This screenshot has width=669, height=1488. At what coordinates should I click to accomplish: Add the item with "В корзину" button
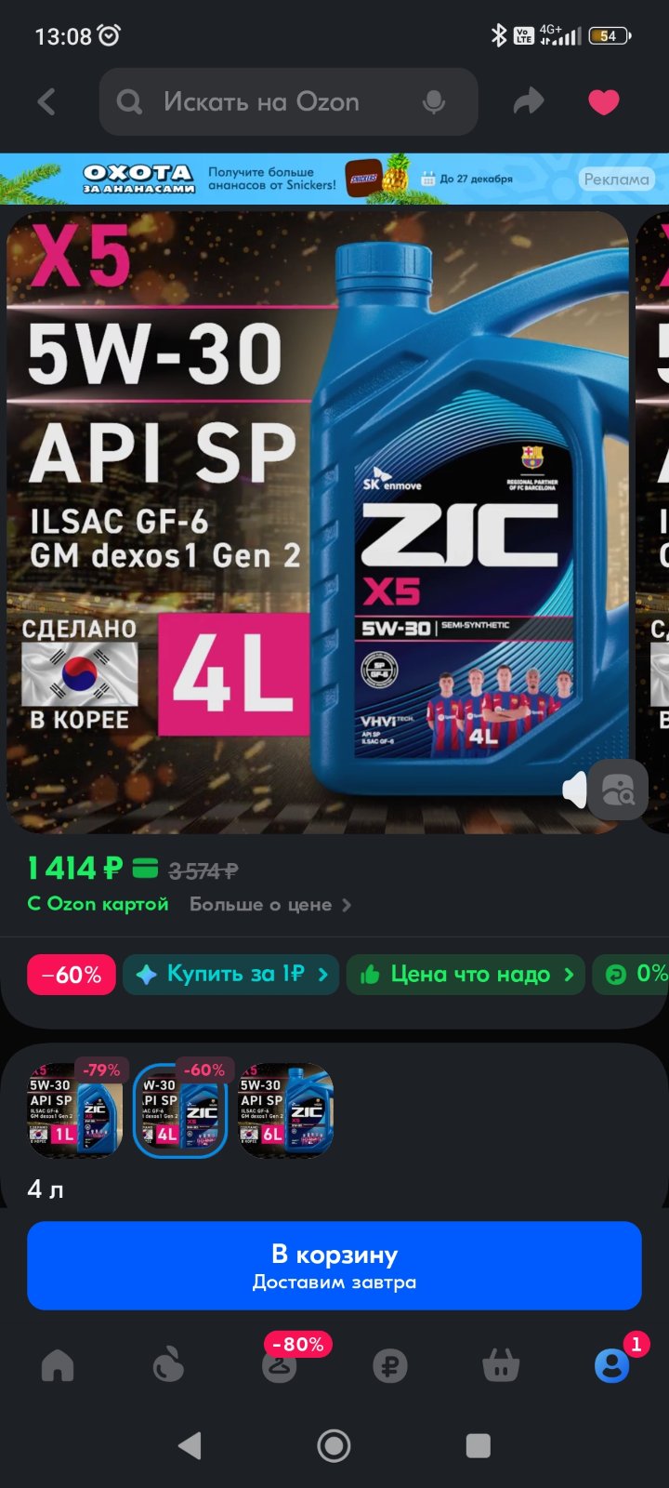point(334,1266)
